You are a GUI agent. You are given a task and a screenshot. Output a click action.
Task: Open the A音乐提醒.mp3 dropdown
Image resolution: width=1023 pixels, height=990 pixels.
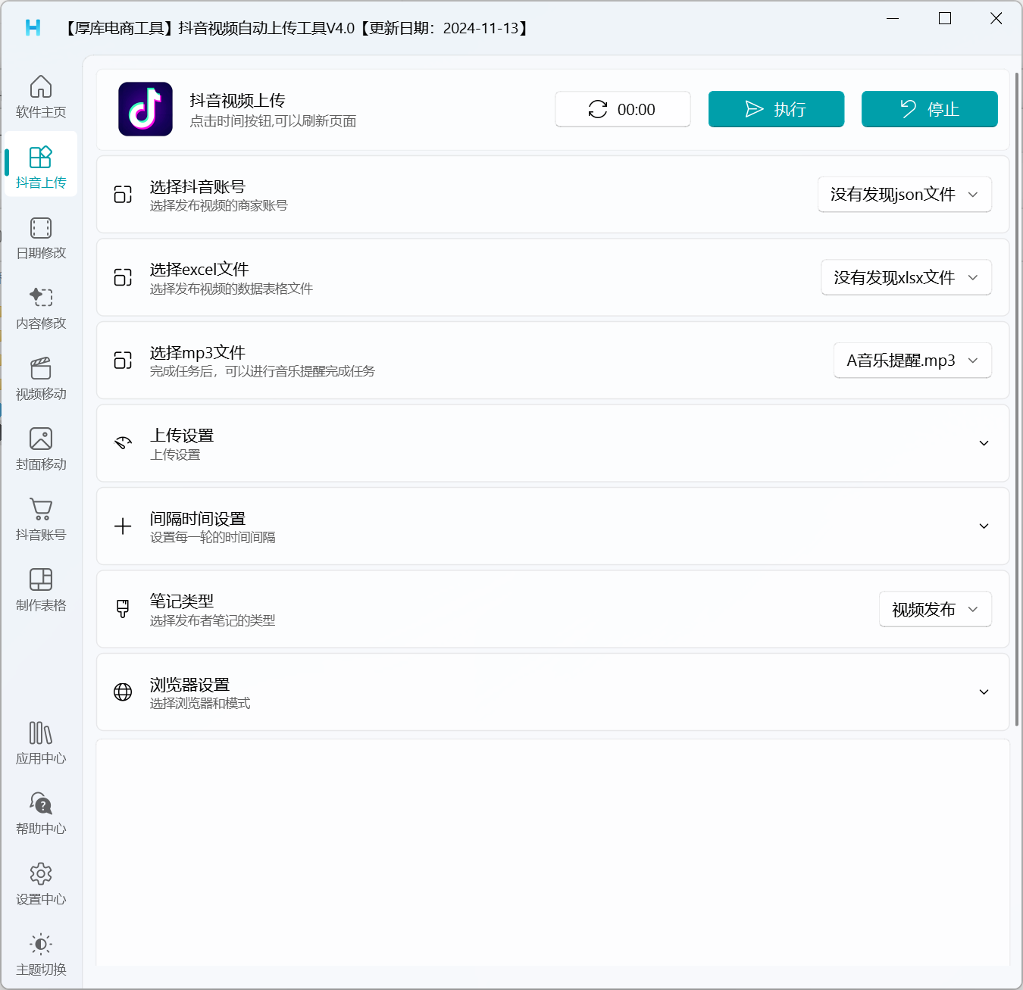[x=912, y=361]
